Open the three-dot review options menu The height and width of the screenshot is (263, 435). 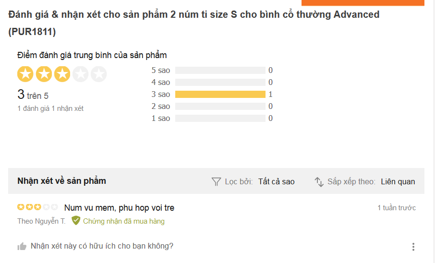pyautogui.click(x=413, y=247)
